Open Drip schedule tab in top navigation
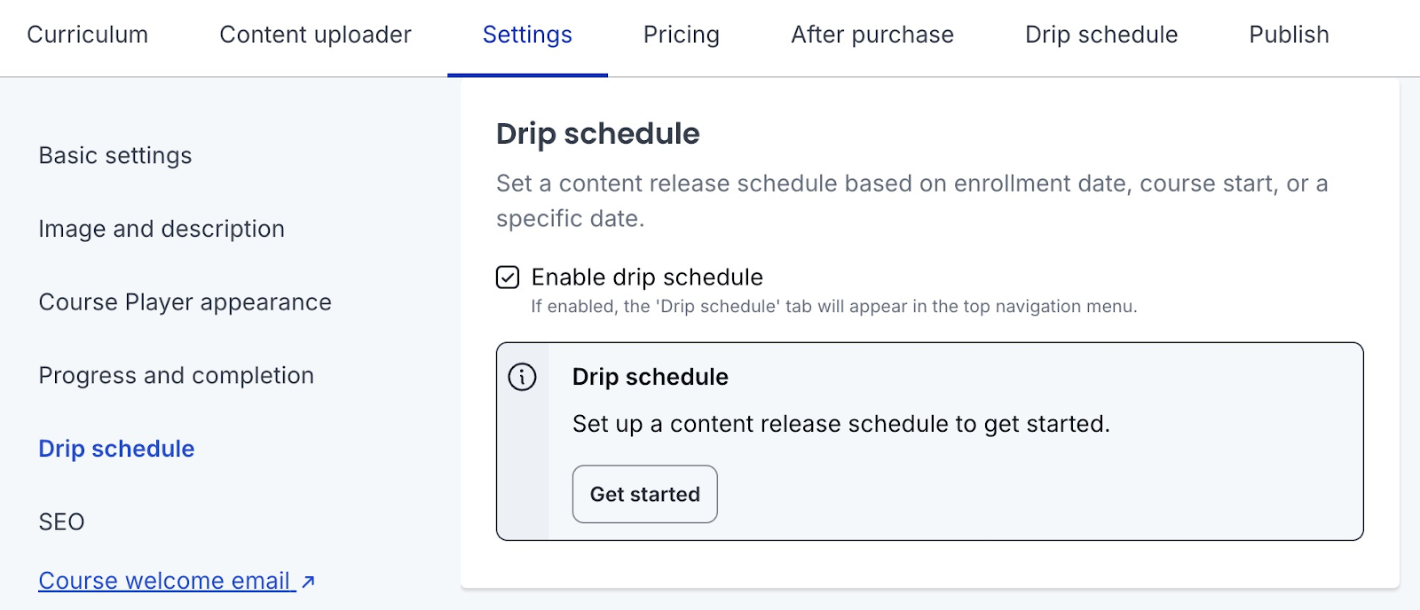This screenshot has width=1420, height=610. click(1101, 35)
